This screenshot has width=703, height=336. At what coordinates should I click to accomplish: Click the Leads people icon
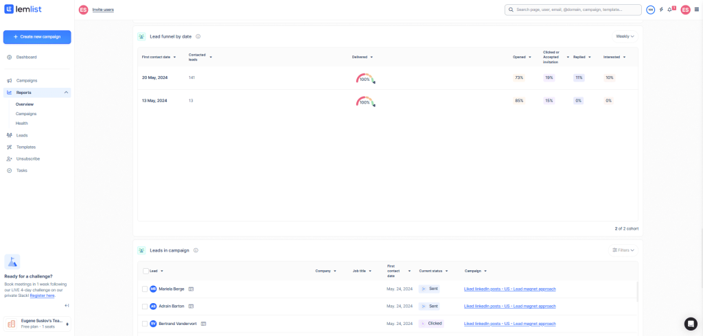tap(10, 135)
